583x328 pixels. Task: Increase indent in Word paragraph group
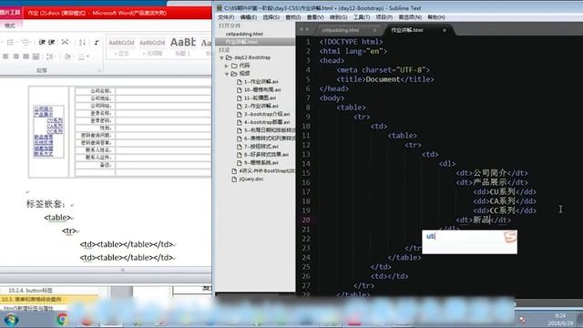tap(52, 43)
